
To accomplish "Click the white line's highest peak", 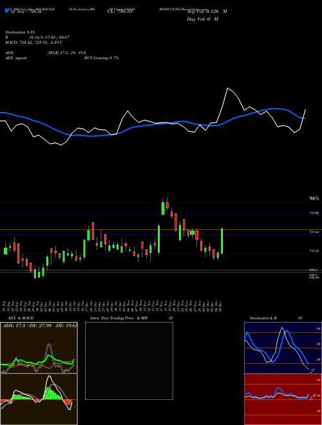I will (228, 88).
